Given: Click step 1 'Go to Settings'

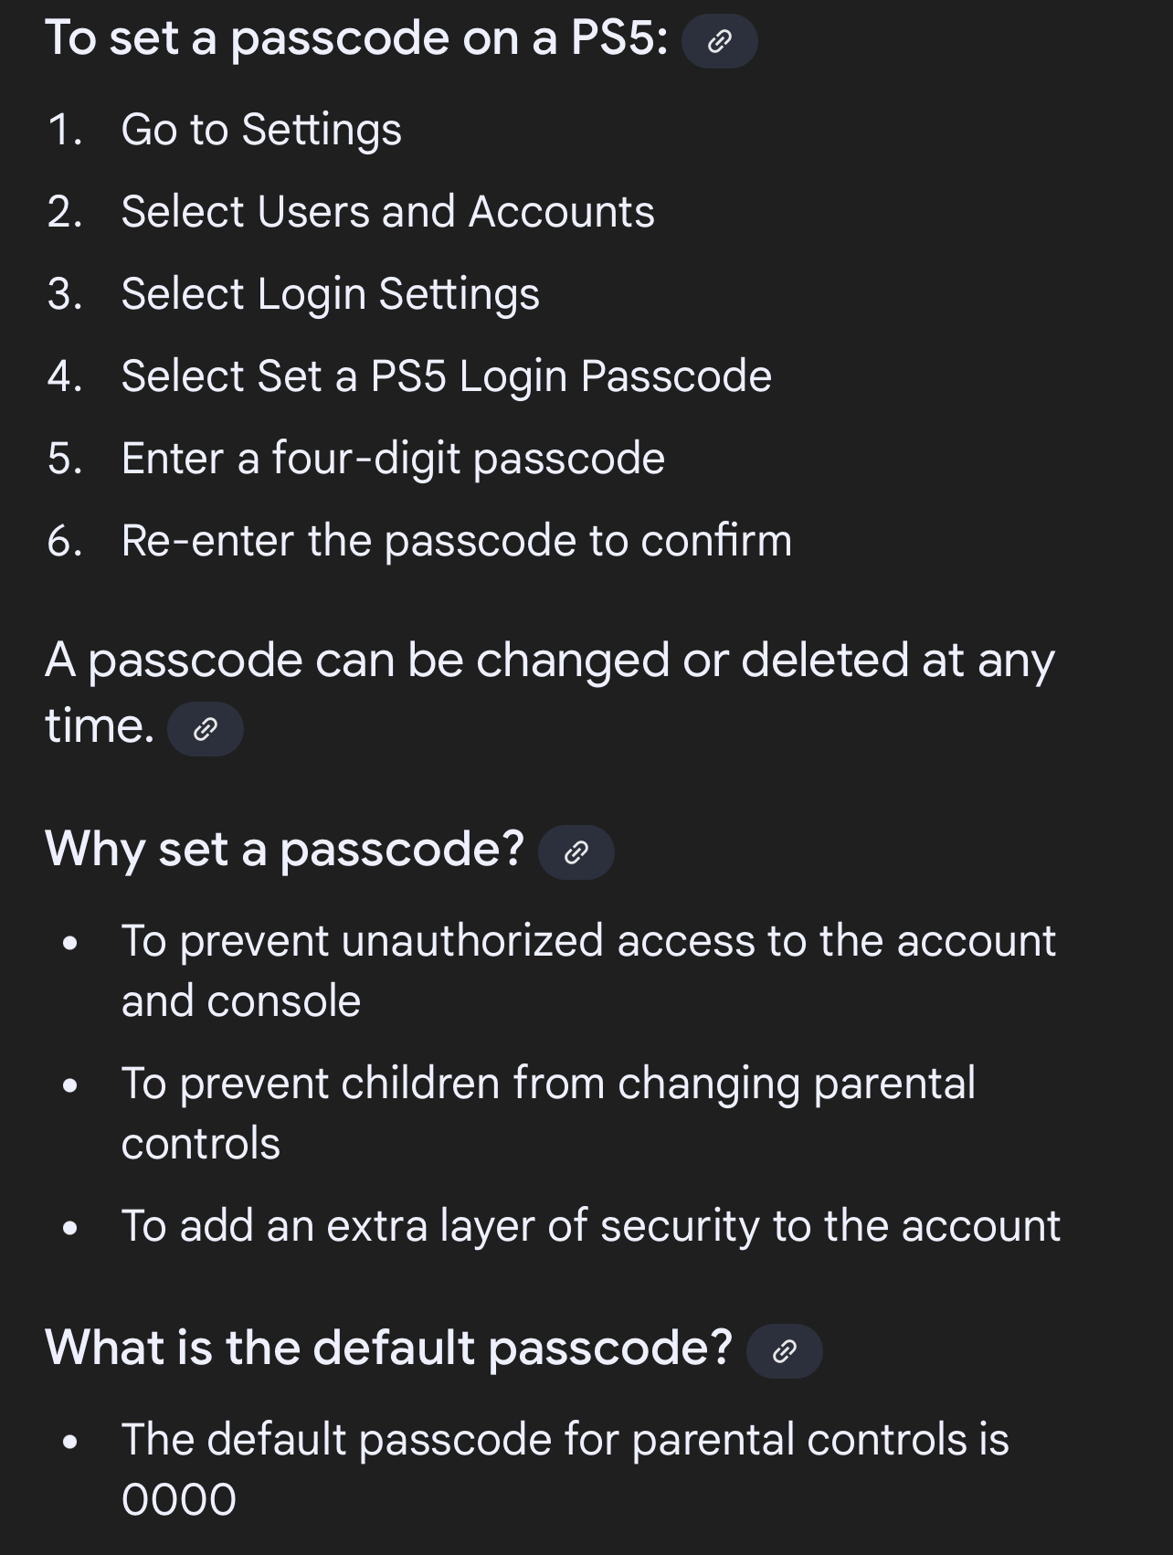Looking at the screenshot, I should click(261, 129).
